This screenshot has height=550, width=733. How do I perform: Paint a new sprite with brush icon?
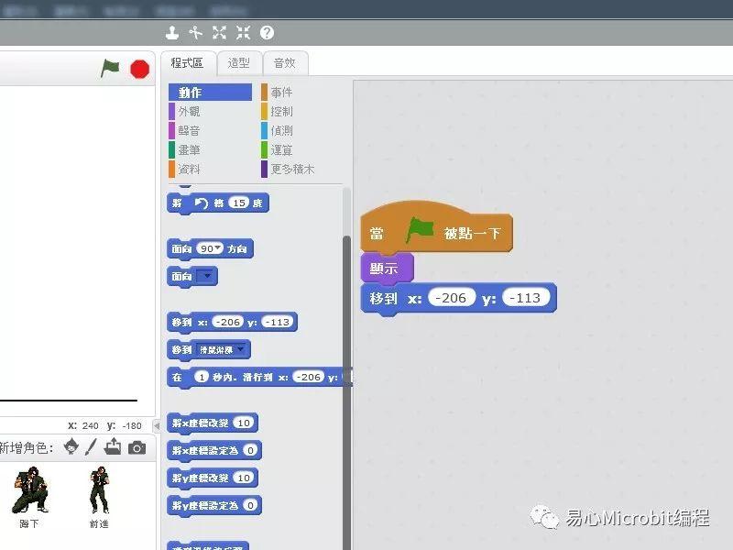[91, 447]
